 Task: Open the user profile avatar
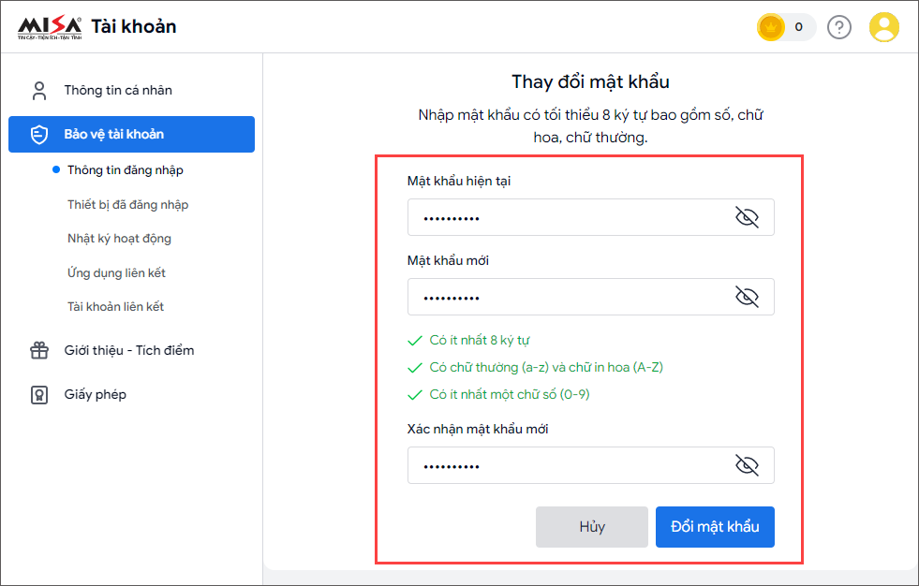point(883,27)
